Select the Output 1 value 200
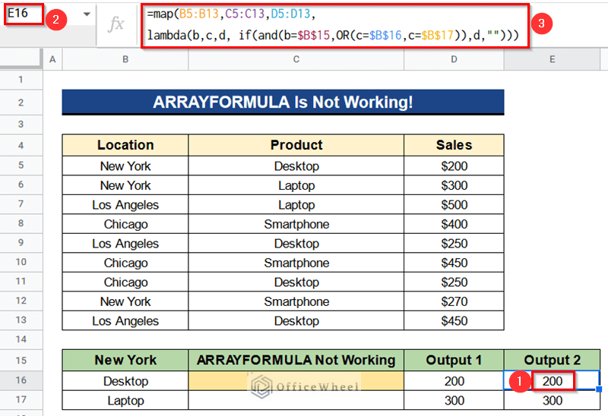 [x=454, y=381]
